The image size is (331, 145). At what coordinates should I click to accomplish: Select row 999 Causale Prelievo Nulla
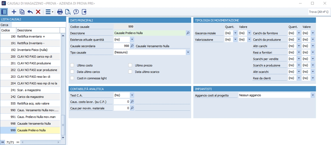[30, 130]
